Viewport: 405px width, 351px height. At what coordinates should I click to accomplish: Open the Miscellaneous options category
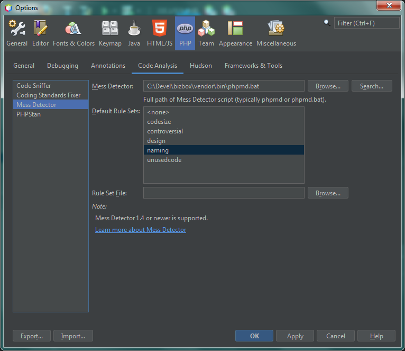(x=276, y=34)
